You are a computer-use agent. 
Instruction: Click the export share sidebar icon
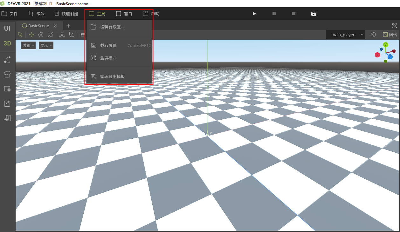pyautogui.click(x=7, y=103)
